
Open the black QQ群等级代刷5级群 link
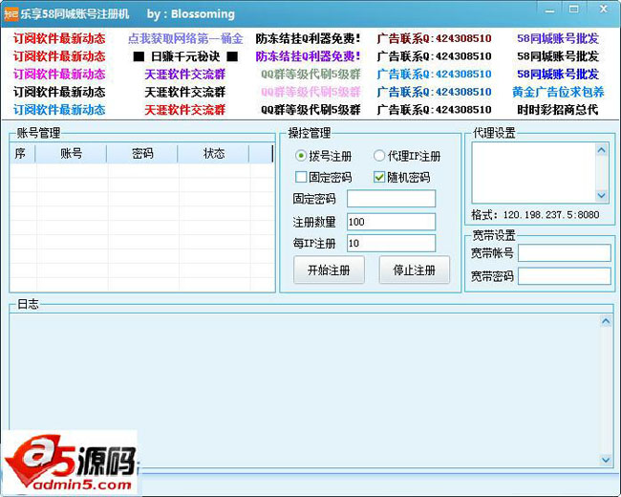[x=310, y=109]
